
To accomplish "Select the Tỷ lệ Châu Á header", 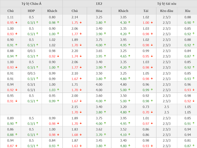I will 32,4.
